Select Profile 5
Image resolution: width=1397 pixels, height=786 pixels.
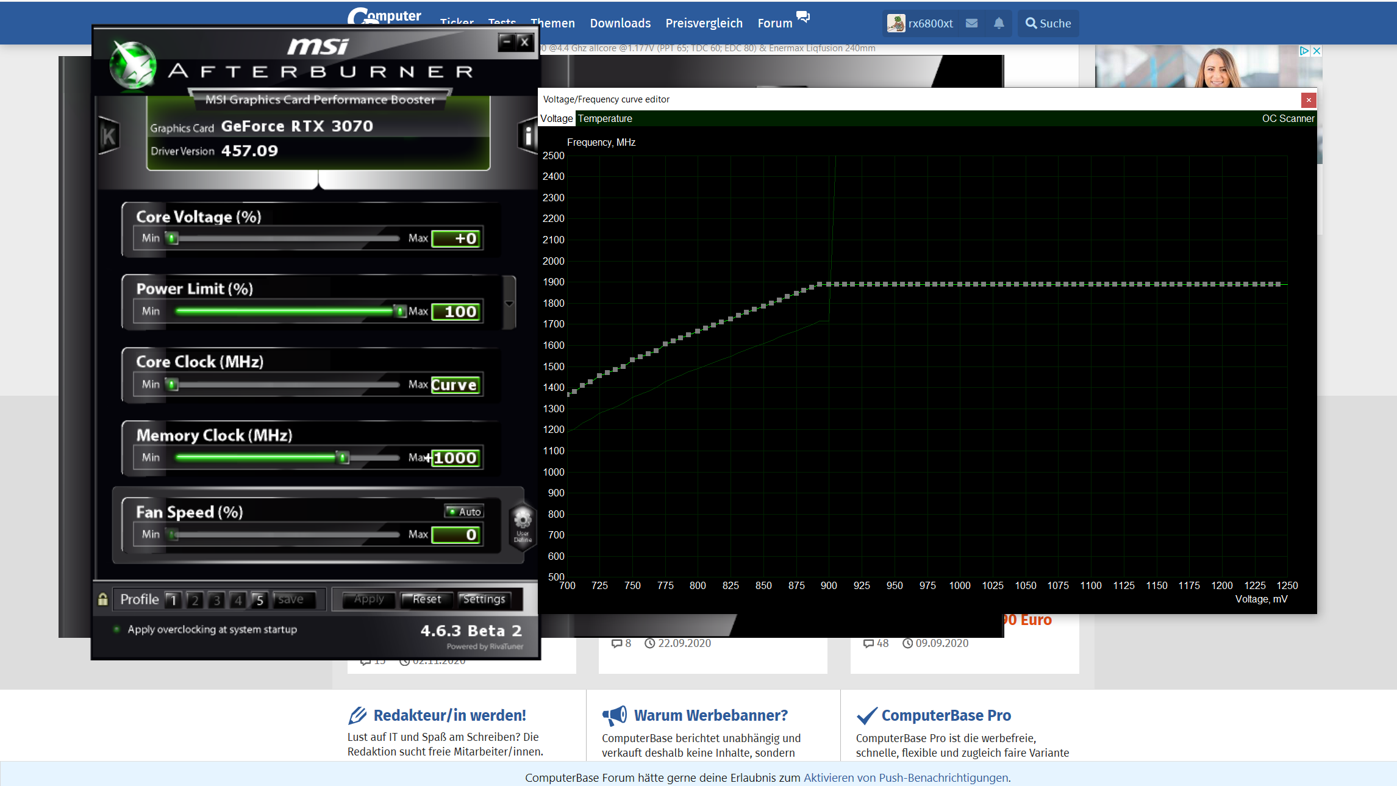point(260,600)
